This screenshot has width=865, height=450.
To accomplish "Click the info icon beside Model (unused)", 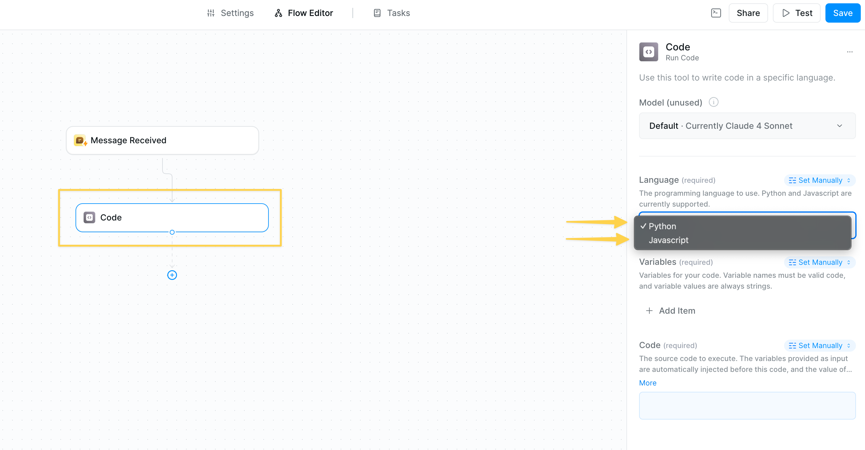I will pyautogui.click(x=713, y=102).
